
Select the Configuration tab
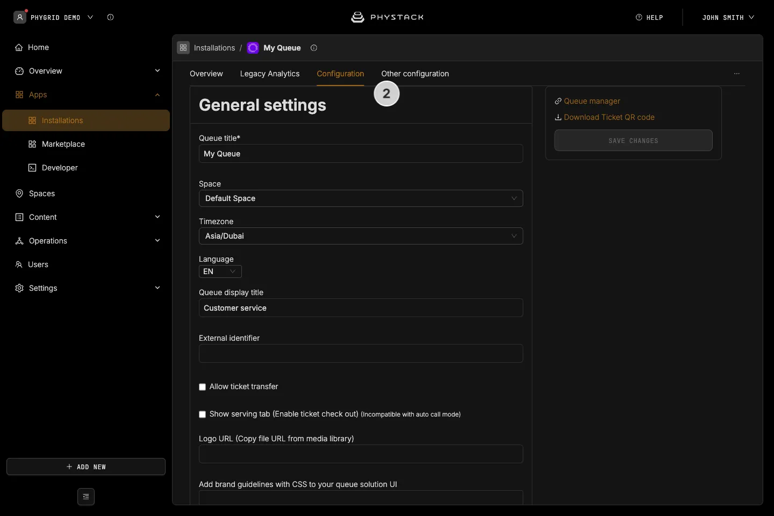[x=341, y=74]
